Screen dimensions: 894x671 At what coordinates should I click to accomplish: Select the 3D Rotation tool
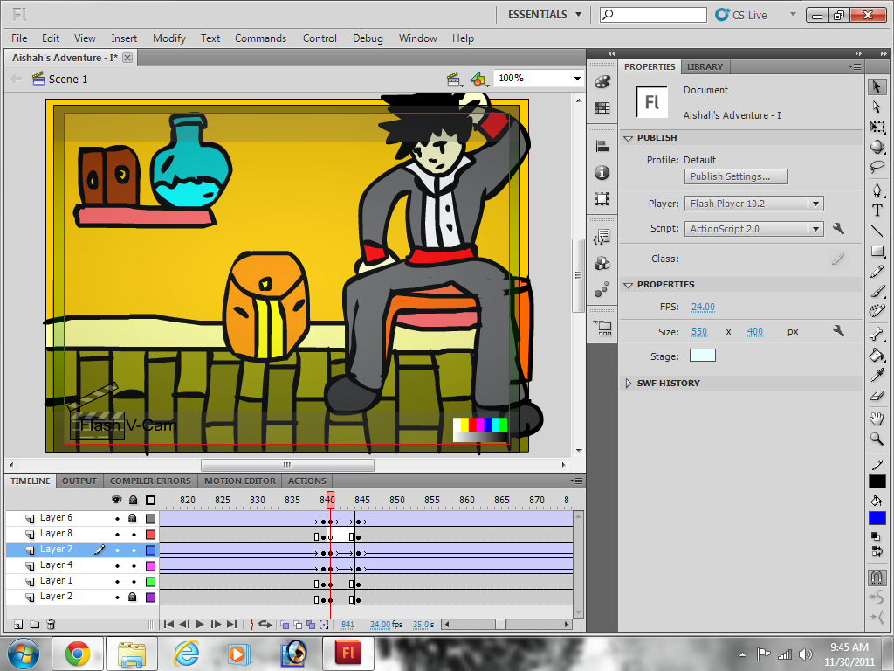pyautogui.click(x=877, y=147)
